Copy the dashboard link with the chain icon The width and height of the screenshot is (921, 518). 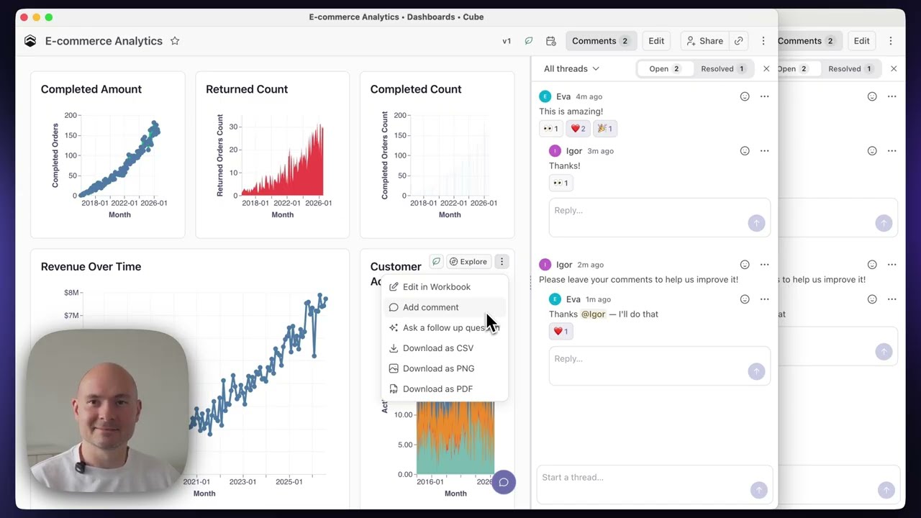point(738,41)
